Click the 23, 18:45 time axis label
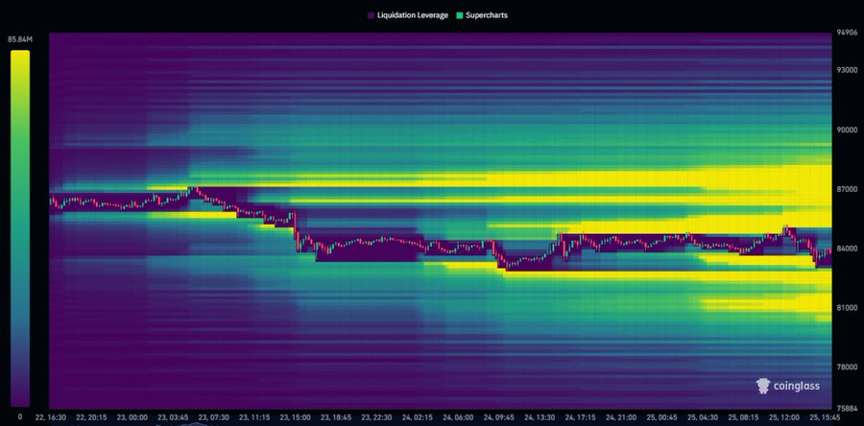The width and height of the screenshot is (864, 426). (337, 417)
